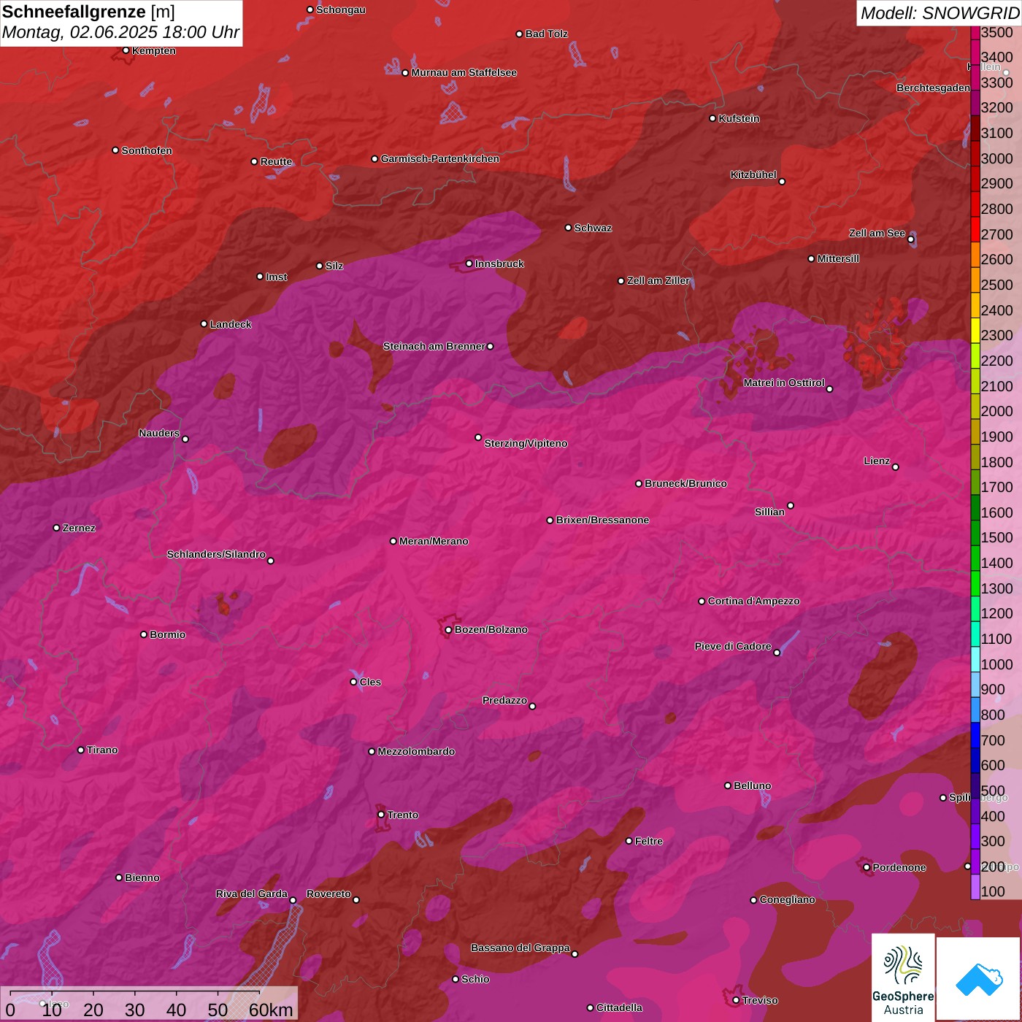The image size is (1022, 1022).
Task: Click the 'Predazzo' label
Action: 504,700
